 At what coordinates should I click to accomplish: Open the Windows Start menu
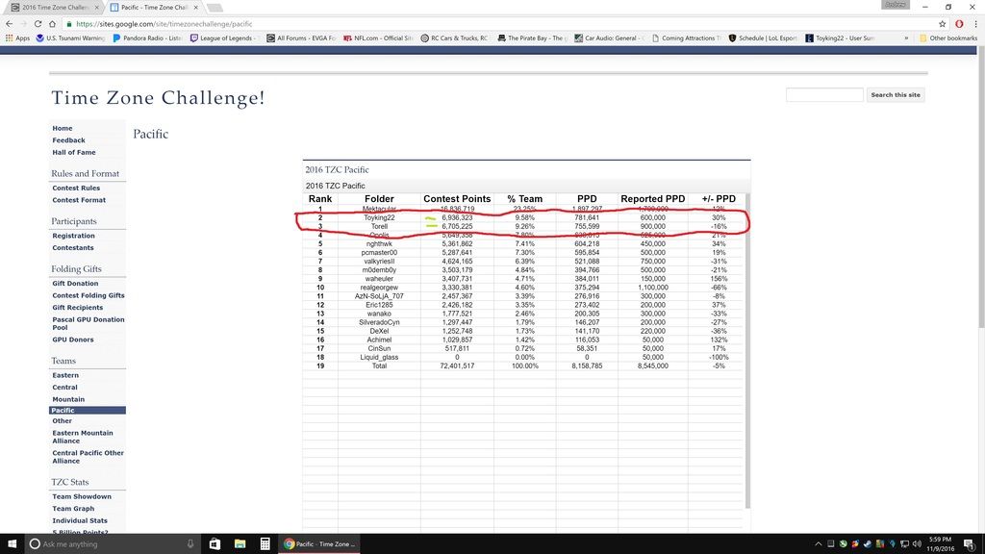click(11, 543)
